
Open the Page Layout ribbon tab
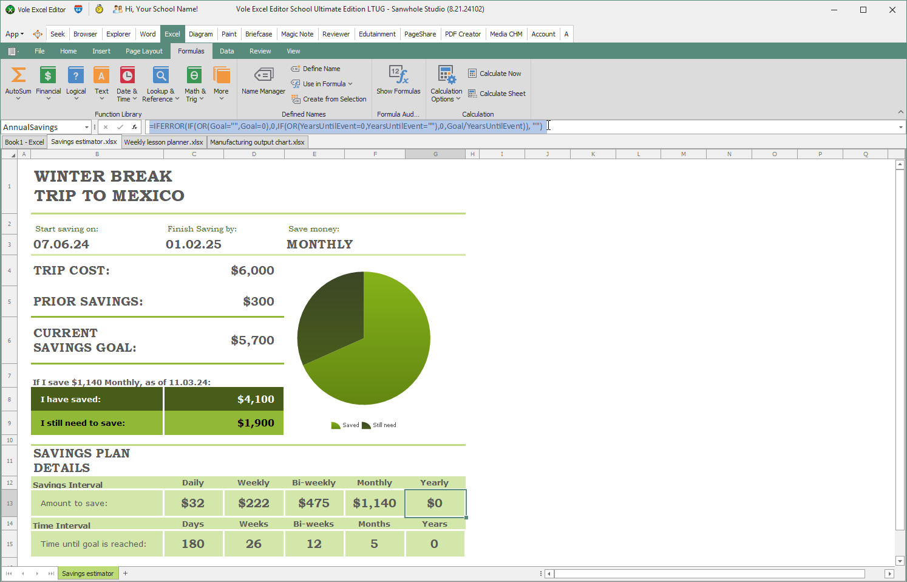(x=144, y=51)
